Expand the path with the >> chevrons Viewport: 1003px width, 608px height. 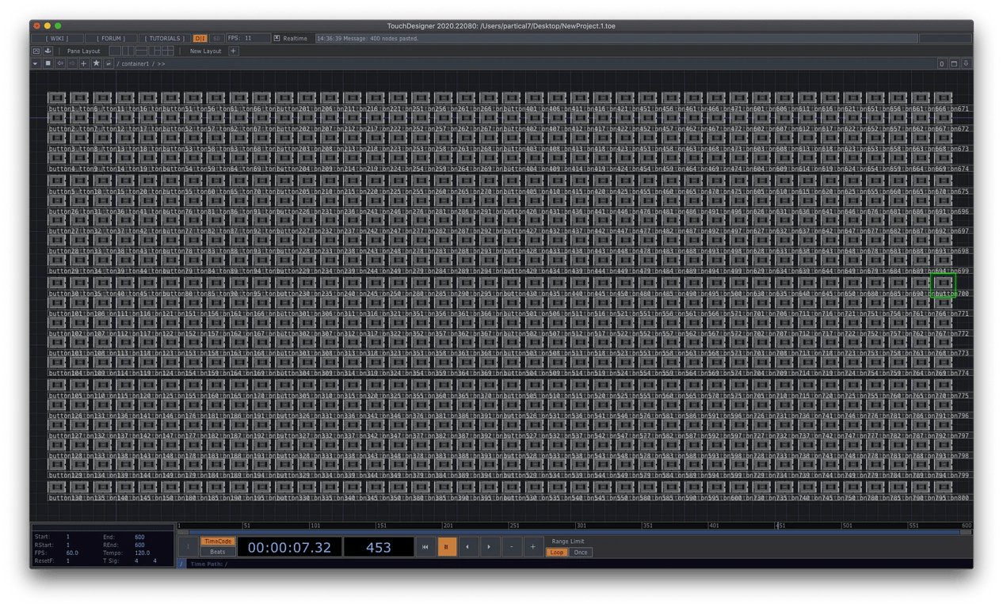point(161,63)
